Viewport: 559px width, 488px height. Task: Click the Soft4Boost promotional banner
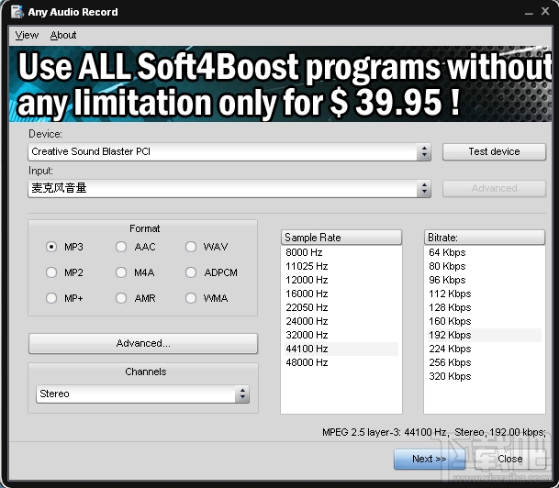point(280,84)
